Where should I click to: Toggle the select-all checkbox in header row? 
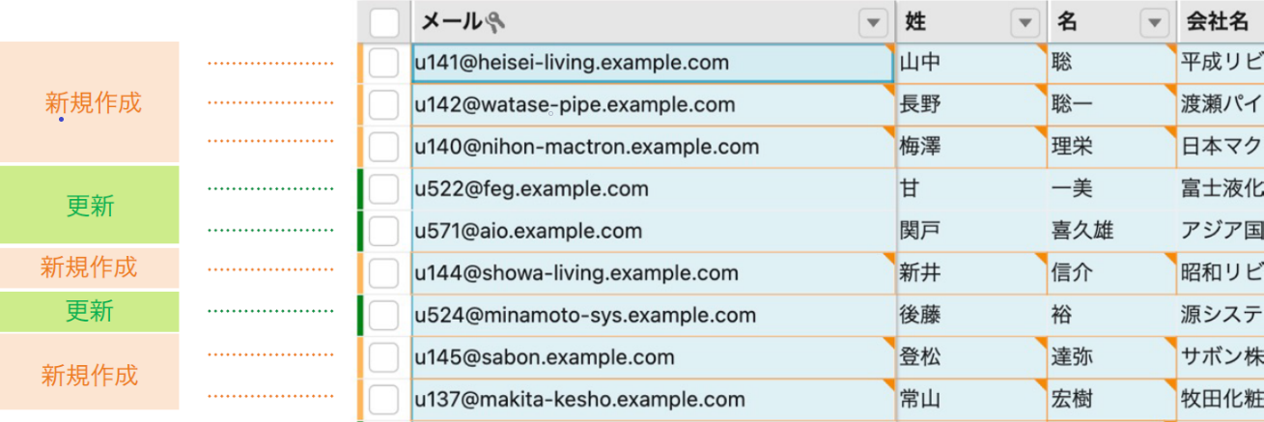[x=383, y=22]
